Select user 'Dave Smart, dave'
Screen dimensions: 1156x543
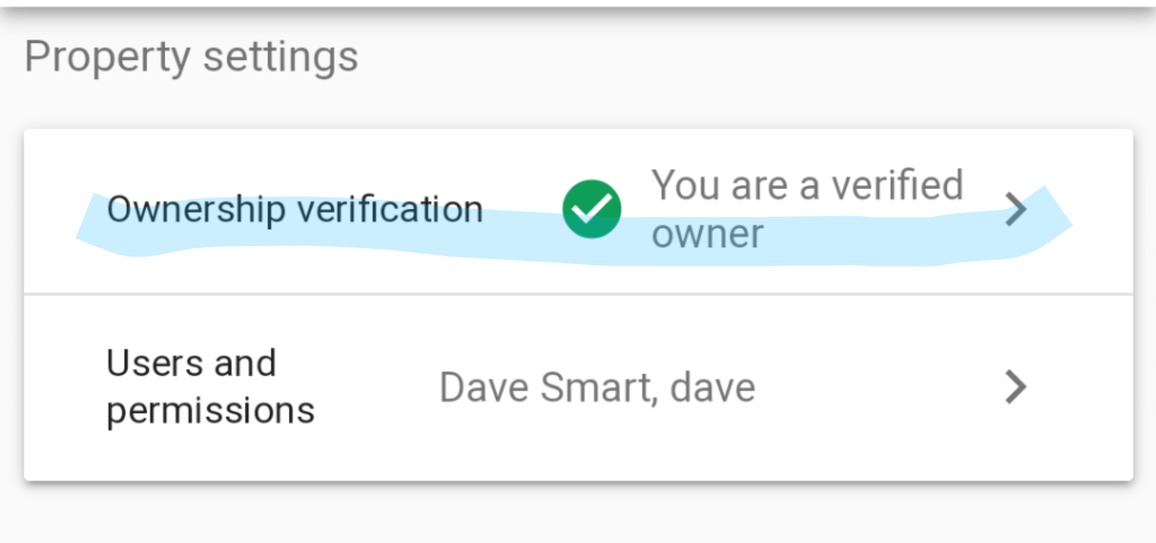click(597, 386)
